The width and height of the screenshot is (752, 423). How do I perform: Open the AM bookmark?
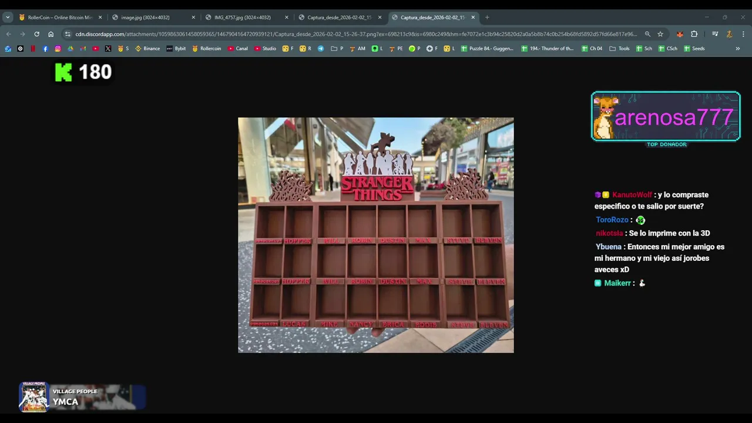coord(357,49)
